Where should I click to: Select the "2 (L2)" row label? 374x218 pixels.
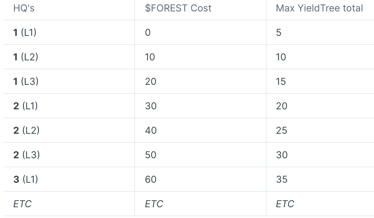26,130
